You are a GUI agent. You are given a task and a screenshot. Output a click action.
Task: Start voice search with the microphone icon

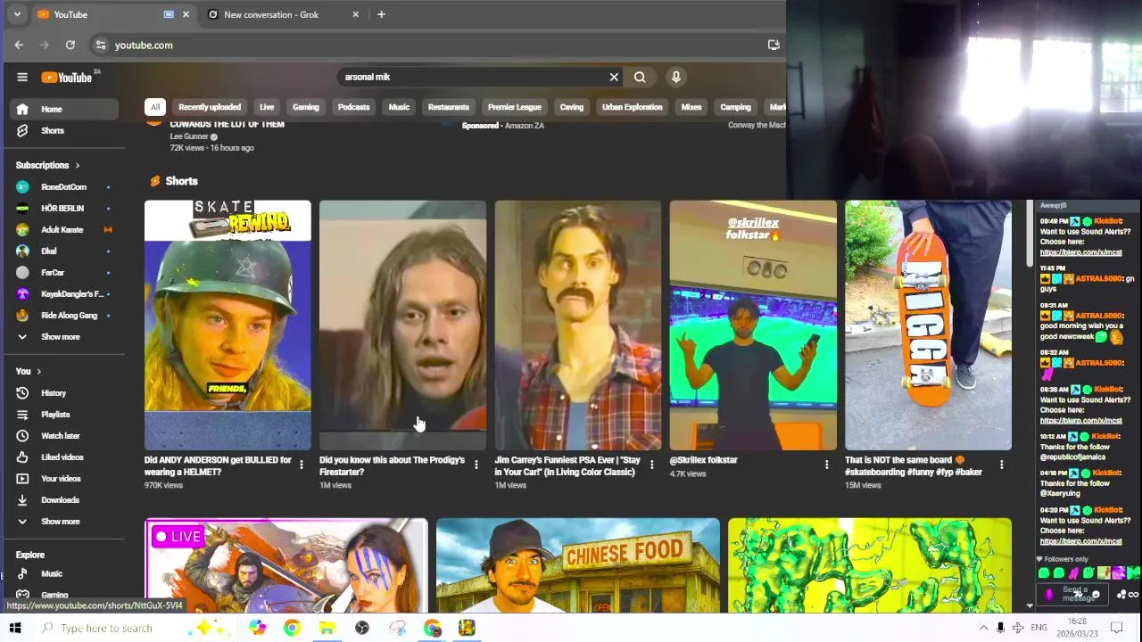pyautogui.click(x=676, y=77)
